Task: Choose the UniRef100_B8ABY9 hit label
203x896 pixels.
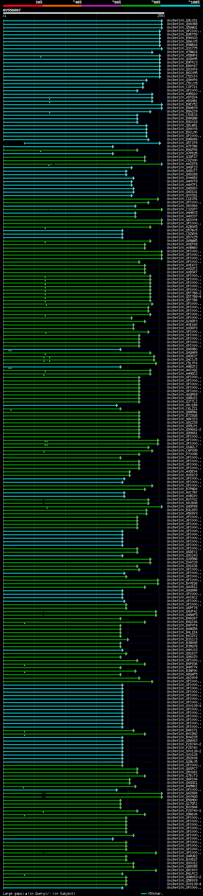Action: 182,108
